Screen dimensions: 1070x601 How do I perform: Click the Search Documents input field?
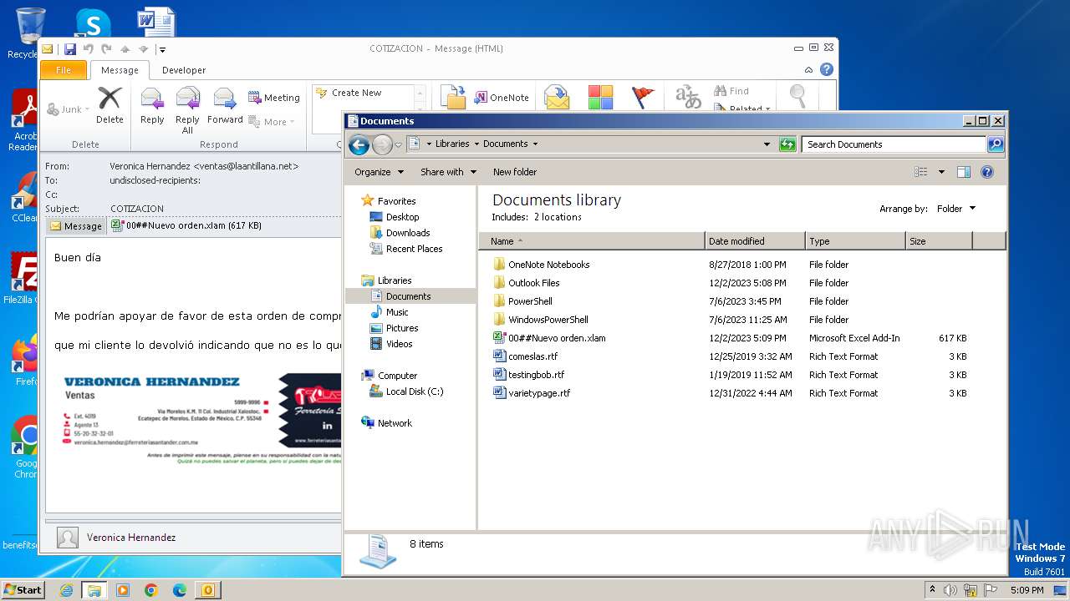click(x=894, y=144)
